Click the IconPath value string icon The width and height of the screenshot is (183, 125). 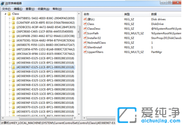coord(85,33)
